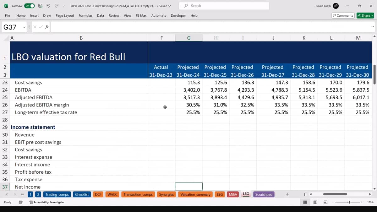Click the Search box in title bar
Screen dimensions: 377x212
[224, 6]
